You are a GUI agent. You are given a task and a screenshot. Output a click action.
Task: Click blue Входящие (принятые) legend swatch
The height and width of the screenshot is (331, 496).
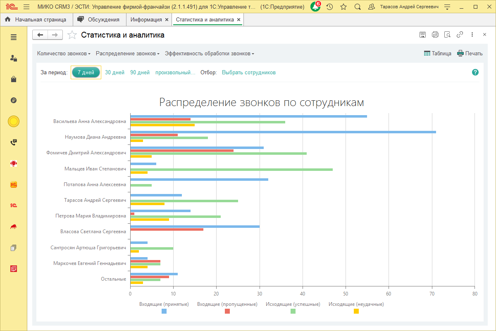click(164, 312)
